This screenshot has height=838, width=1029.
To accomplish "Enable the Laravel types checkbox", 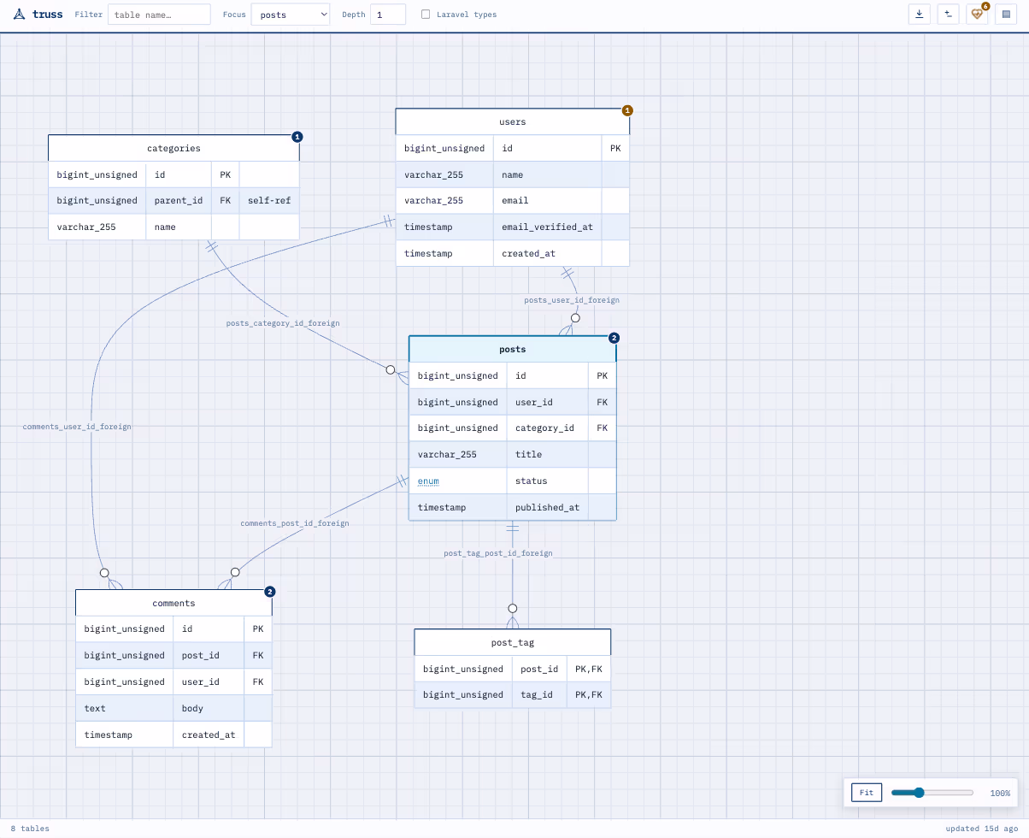I will (x=426, y=15).
